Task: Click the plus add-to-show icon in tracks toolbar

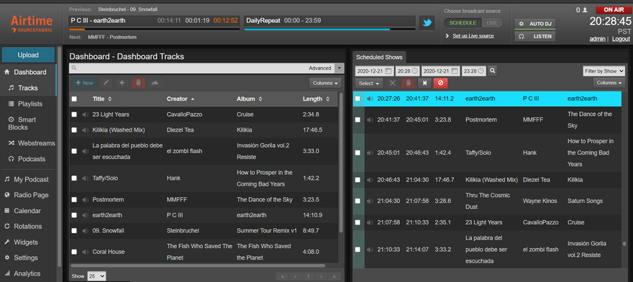Action: [122, 83]
